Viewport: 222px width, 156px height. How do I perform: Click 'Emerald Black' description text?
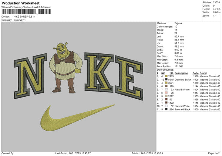[182, 109]
